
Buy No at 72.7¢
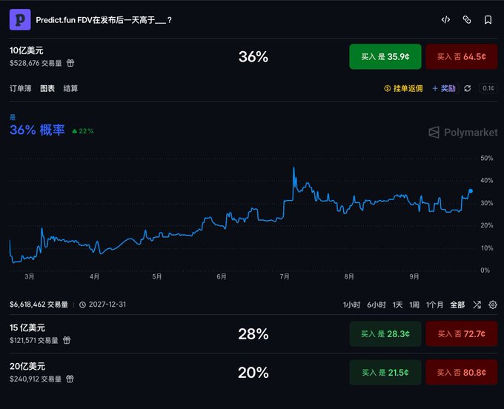[462, 334]
